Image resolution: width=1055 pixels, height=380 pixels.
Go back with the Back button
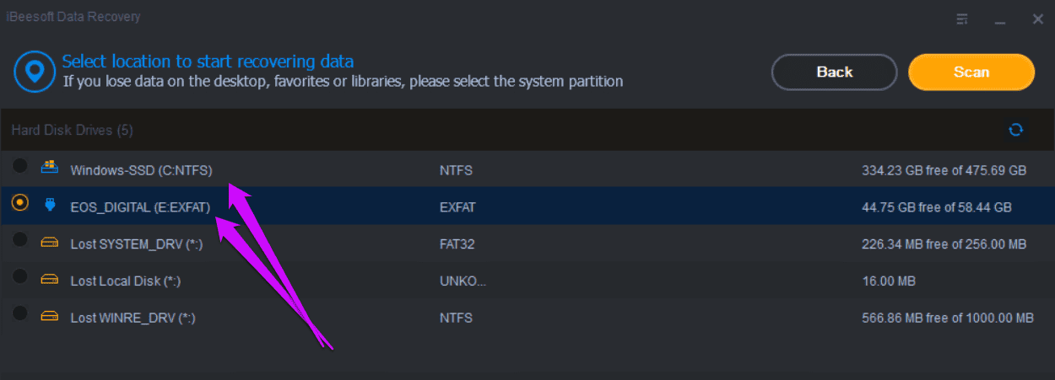pyautogui.click(x=834, y=72)
